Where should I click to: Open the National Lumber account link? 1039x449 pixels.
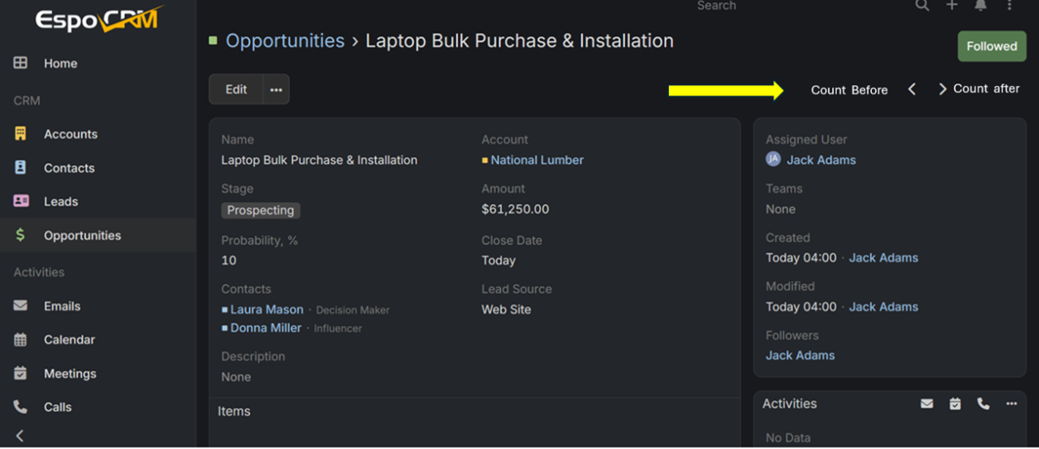pos(536,160)
